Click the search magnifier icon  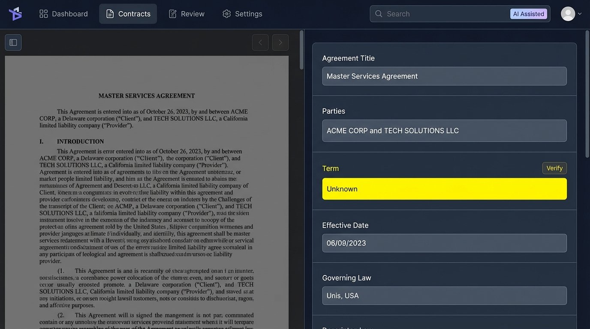tap(379, 14)
